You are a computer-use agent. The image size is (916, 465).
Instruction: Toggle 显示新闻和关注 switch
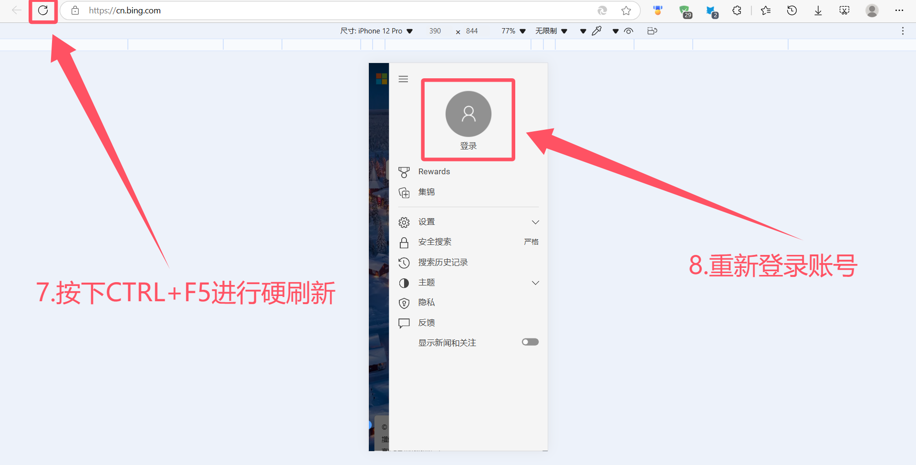[x=530, y=342]
